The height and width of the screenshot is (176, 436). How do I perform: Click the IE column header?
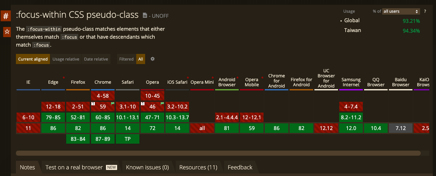pyautogui.click(x=28, y=82)
